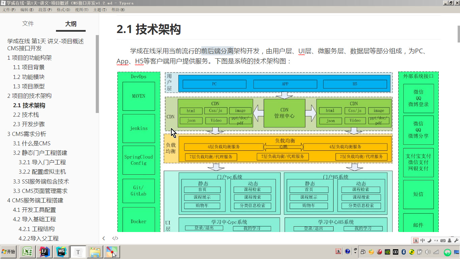Click the user icon on IME bar
460x259 pixels.
click(x=450, y=240)
